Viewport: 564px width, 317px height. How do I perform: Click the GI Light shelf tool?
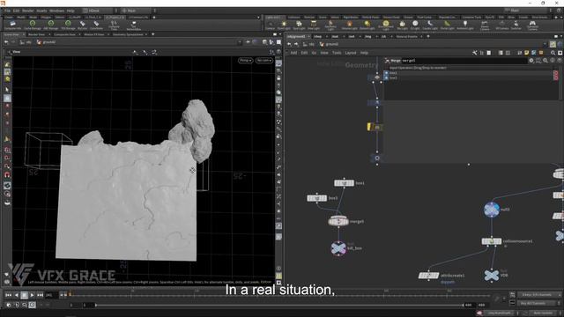[x=415, y=26]
